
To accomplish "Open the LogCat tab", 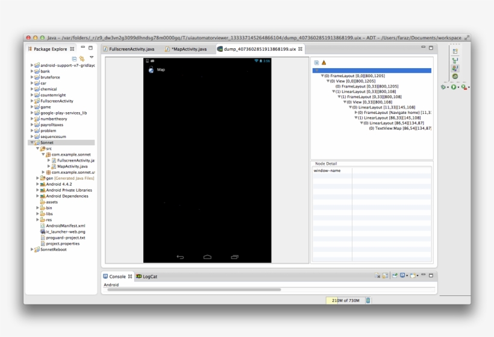I will pyautogui.click(x=149, y=276).
